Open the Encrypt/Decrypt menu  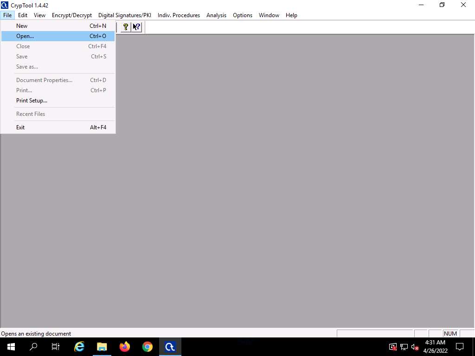click(72, 15)
